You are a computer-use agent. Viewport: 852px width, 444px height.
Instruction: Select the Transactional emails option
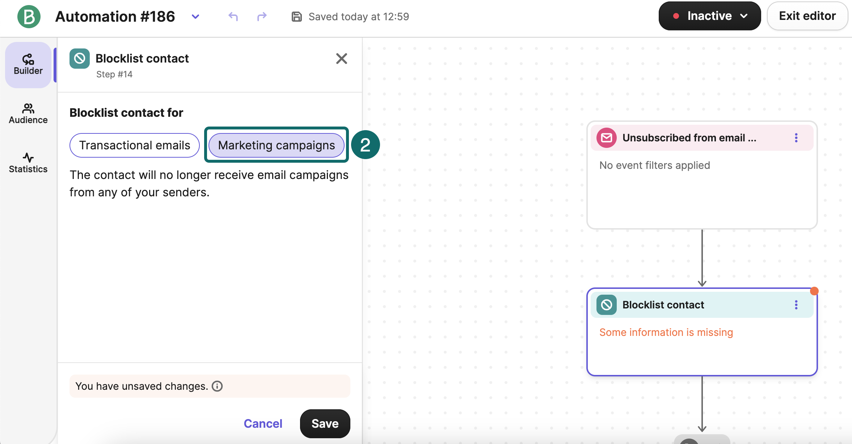[134, 145]
